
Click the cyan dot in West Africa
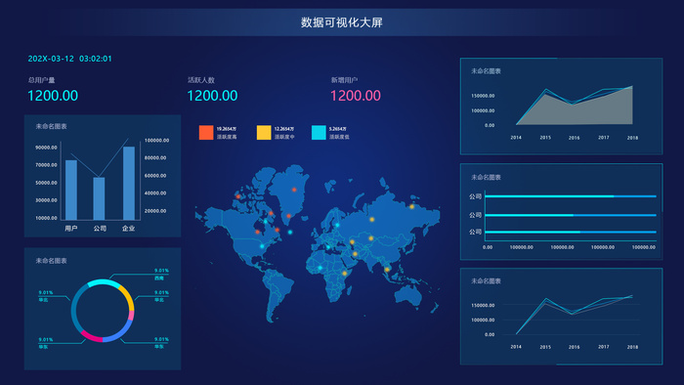click(x=320, y=268)
